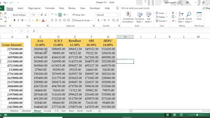Open Sort & Filter menu

tap(181, 17)
